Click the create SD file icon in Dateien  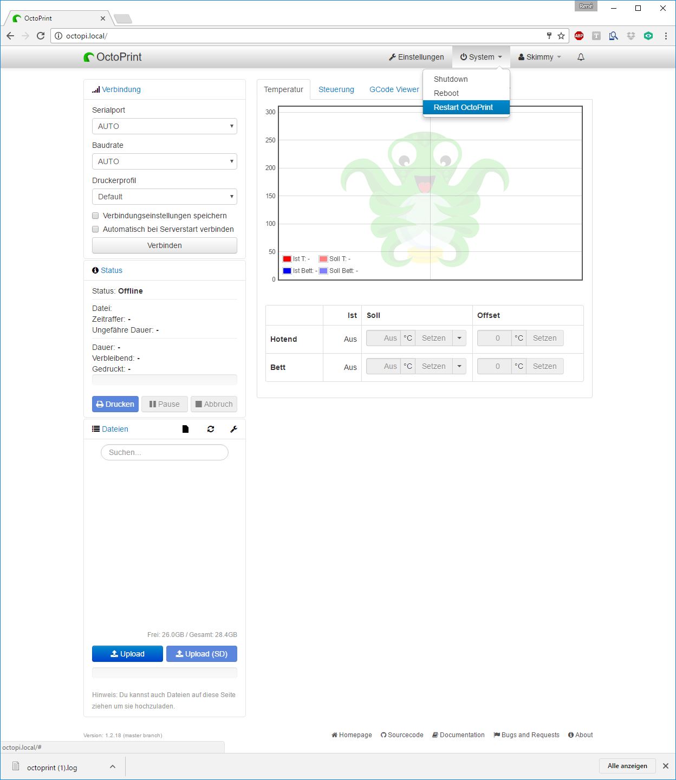[185, 429]
